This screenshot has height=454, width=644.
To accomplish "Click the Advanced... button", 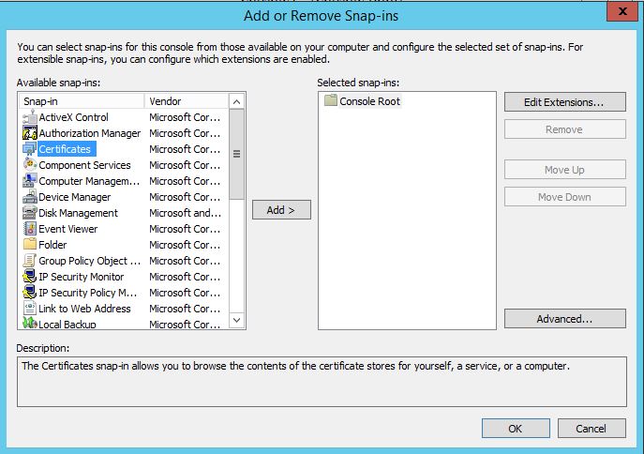I will [564, 319].
